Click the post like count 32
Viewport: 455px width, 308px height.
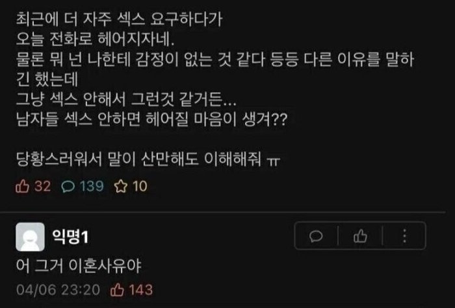click(42, 187)
